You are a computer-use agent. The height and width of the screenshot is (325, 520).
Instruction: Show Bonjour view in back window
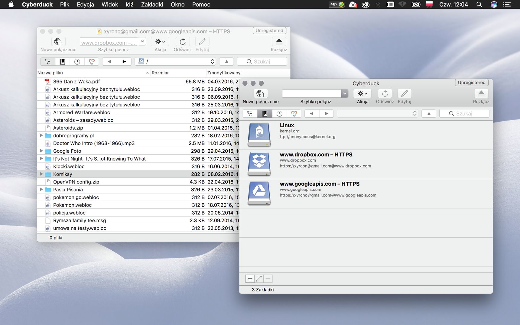(x=92, y=61)
